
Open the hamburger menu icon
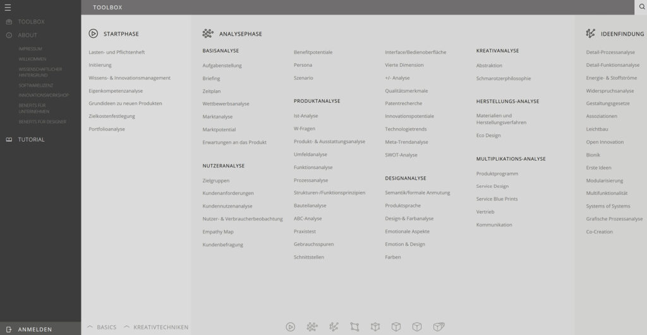tap(8, 8)
